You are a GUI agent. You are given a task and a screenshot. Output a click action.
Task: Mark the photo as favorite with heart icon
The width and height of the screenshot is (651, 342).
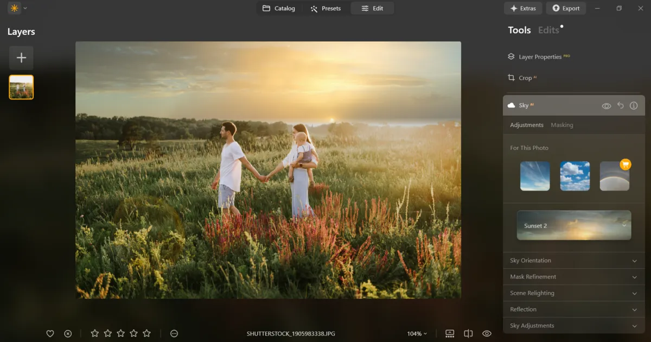pyautogui.click(x=50, y=333)
